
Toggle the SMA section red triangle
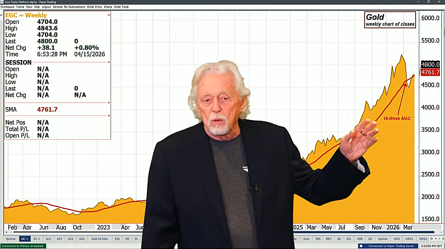tap(108, 103)
